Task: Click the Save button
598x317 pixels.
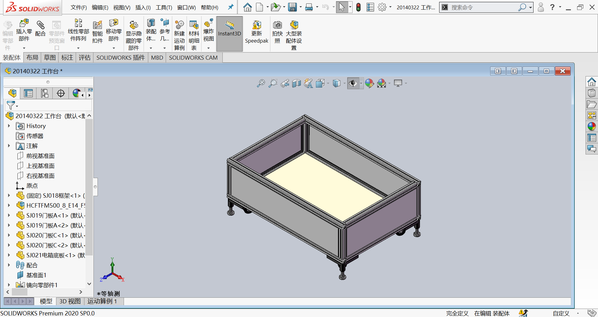Action: (292, 7)
